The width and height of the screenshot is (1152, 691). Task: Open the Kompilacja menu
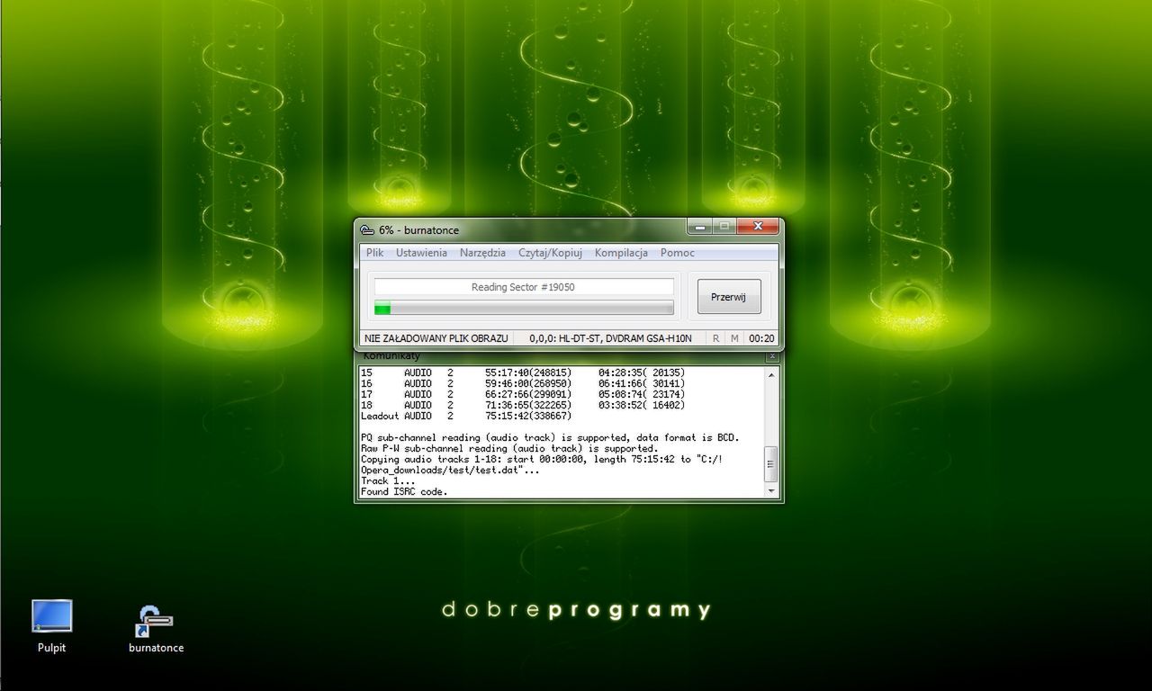(621, 253)
